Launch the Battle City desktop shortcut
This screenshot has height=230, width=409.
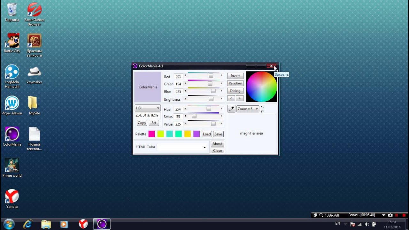pyautogui.click(x=12, y=43)
